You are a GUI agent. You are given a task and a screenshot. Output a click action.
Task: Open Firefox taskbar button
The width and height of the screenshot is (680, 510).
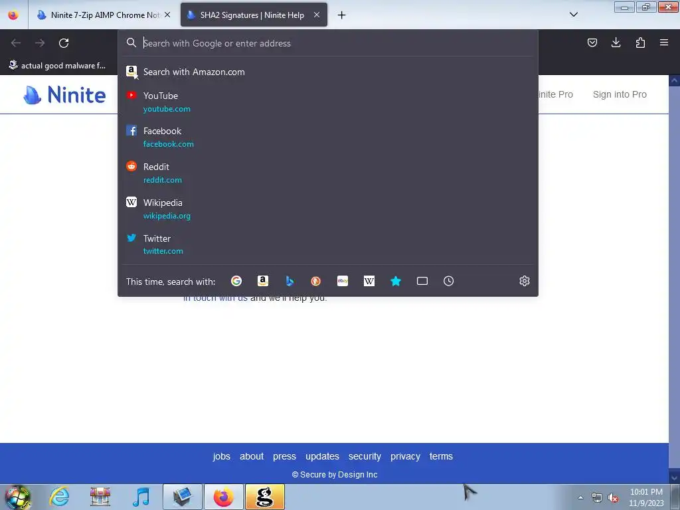coord(224,497)
